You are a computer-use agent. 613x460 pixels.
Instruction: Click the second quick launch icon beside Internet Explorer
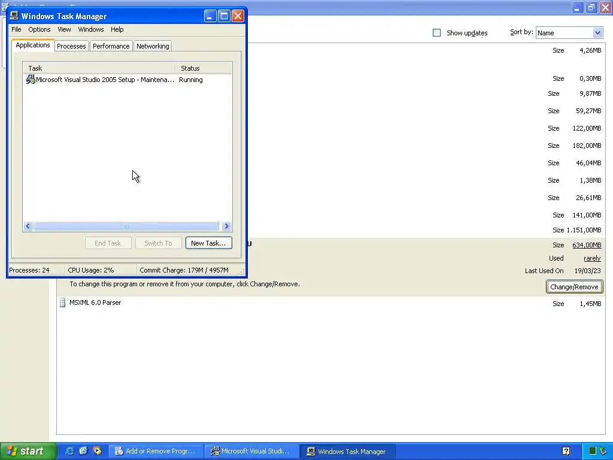[83, 450]
